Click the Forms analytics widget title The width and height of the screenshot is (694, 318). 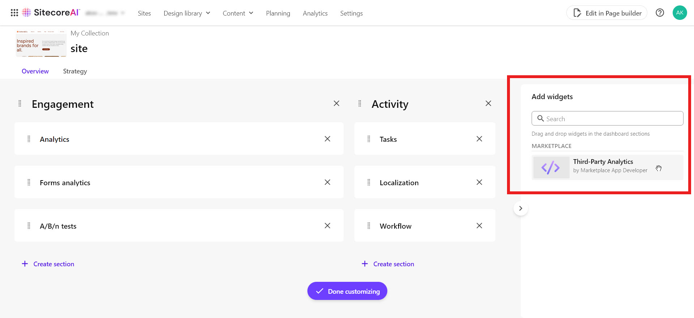click(x=65, y=183)
